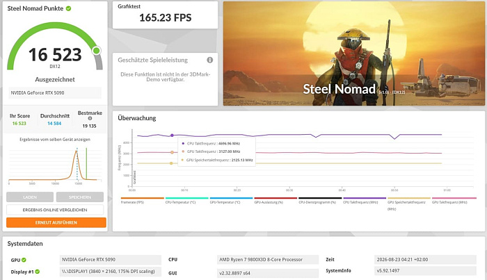The height and width of the screenshot is (280, 487).
Task: Open the info icon on Geschätzte Spieleleistung
Action: click(x=210, y=60)
